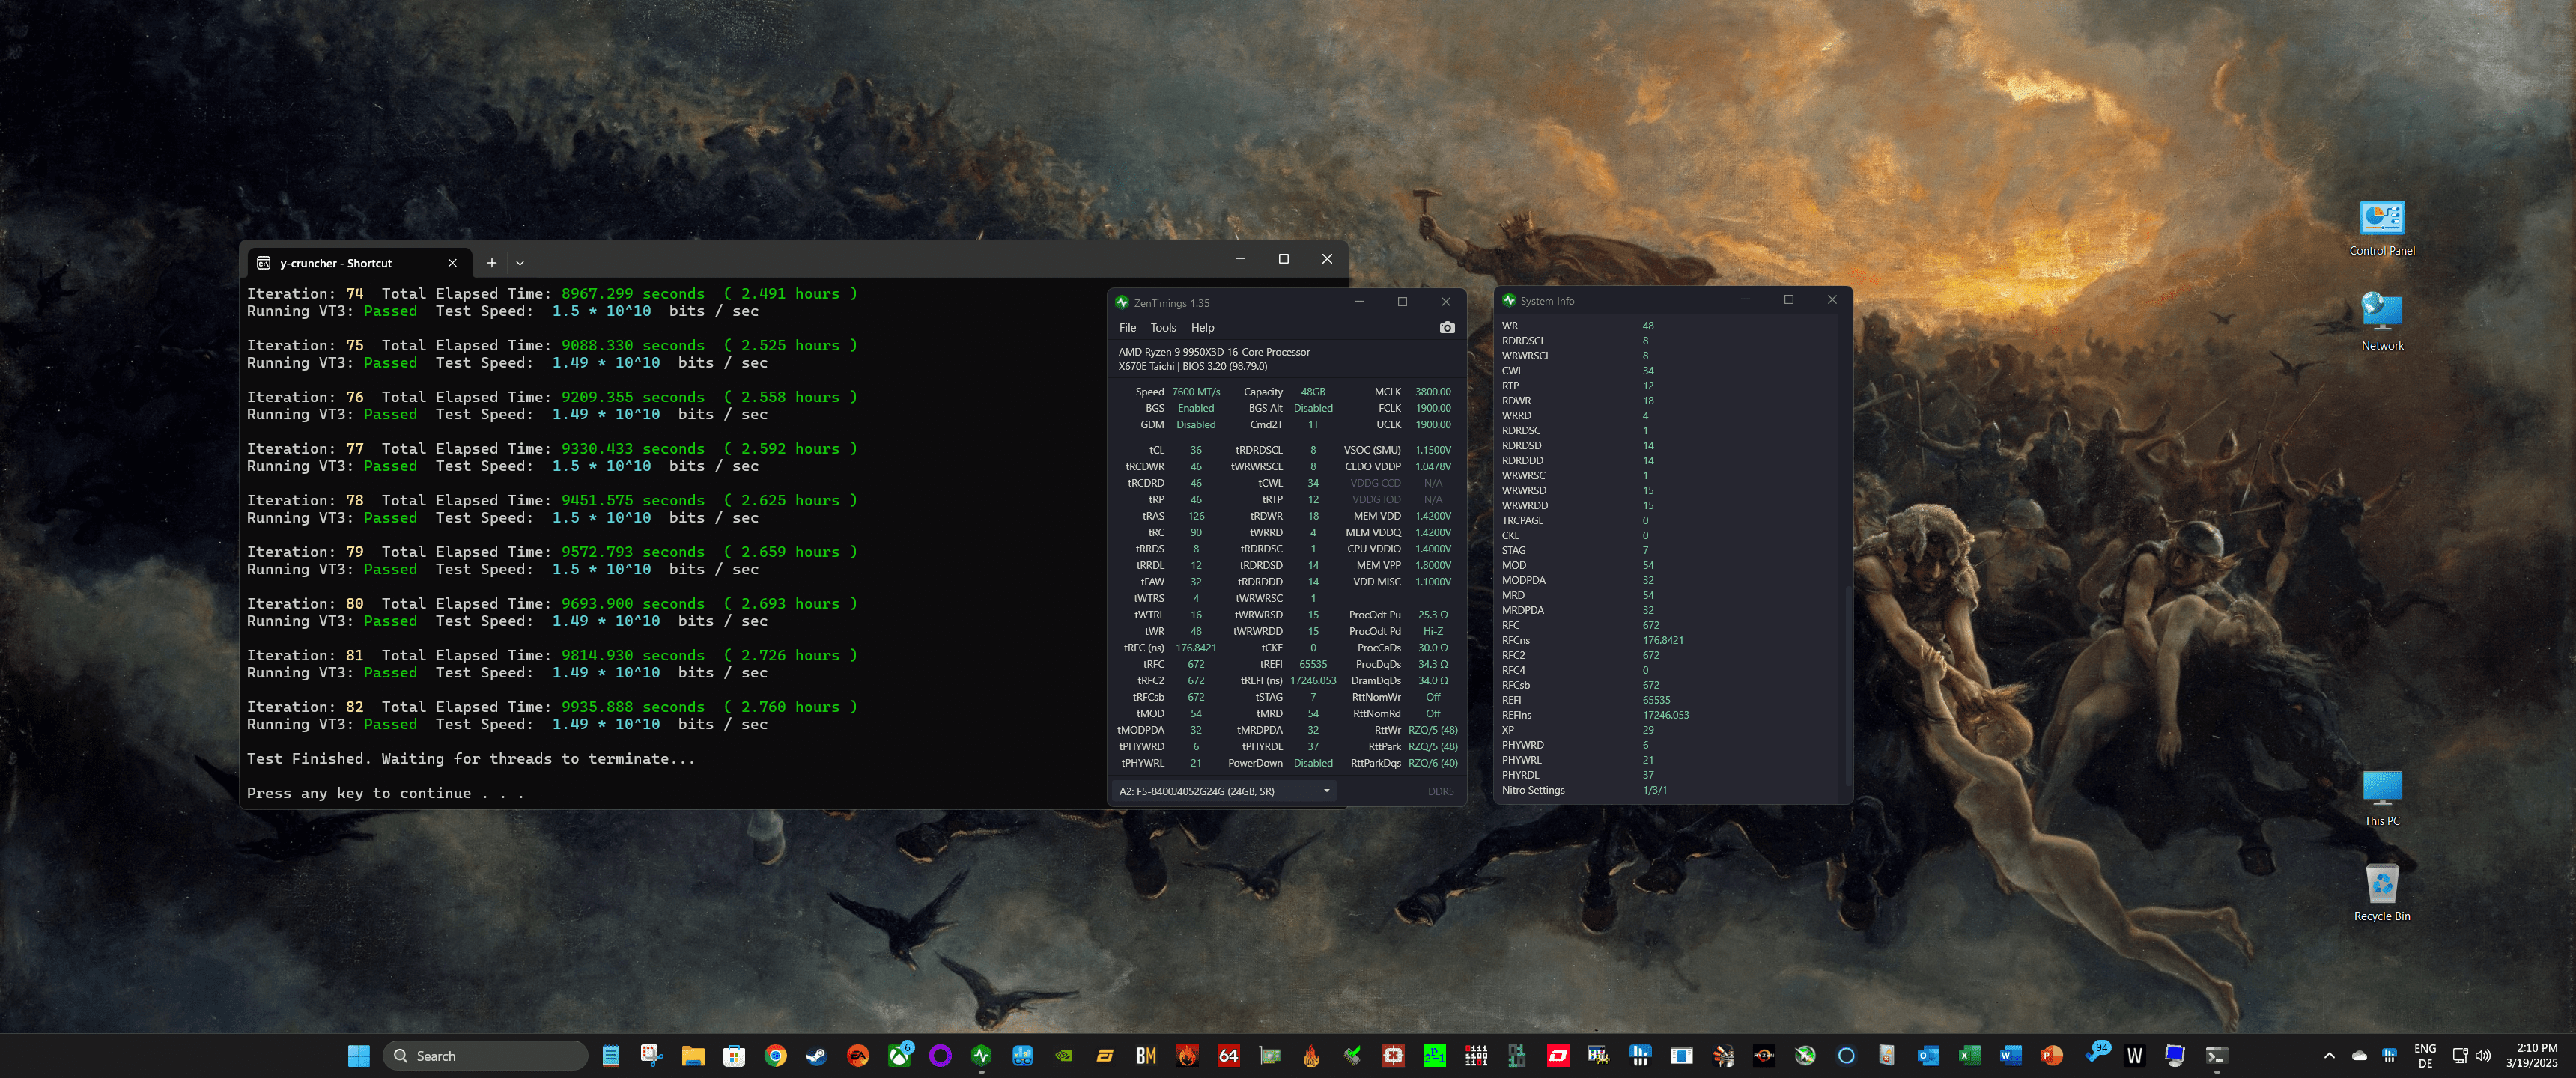This screenshot has width=2576, height=1078.
Task: Open the Xbox app in the taskbar
Action: click(899, 1055)
